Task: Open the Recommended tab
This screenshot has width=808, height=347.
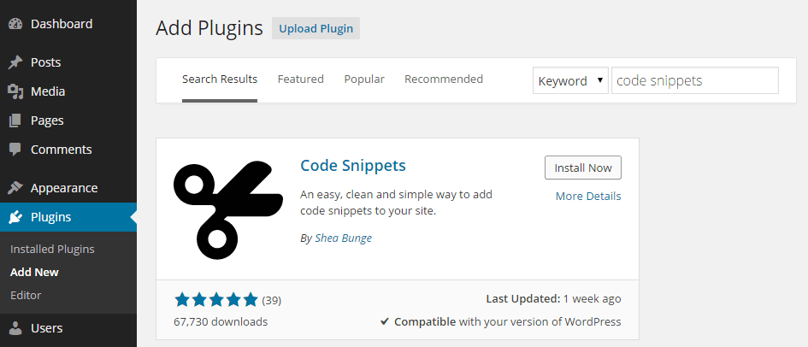Action: point(444,79)
